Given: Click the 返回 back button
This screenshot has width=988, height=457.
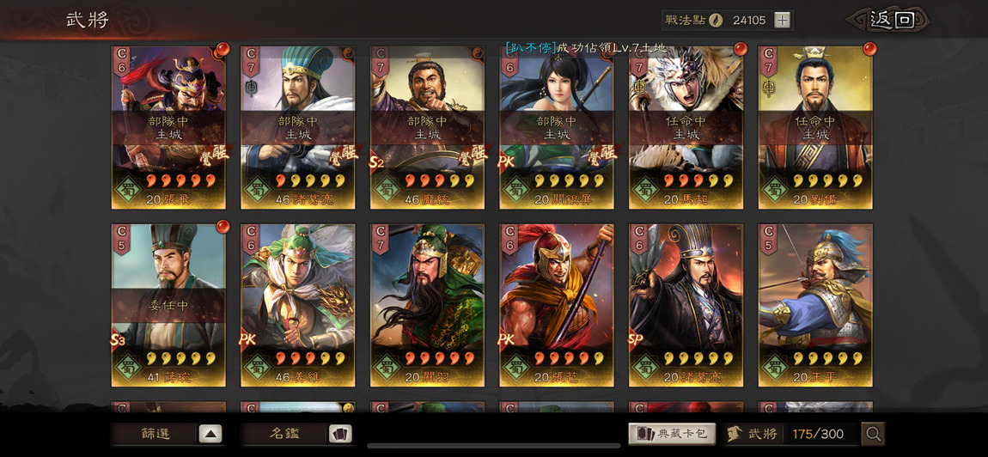Looking at the screenshot, I should [x=890, y=20].
